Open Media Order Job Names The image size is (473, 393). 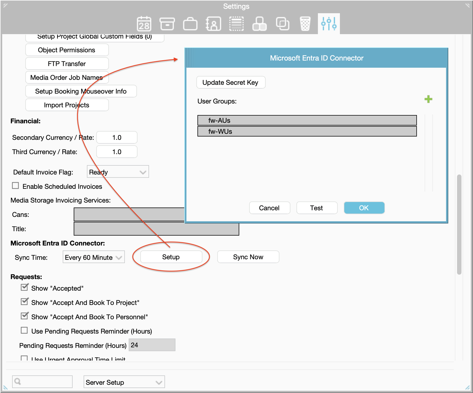(67, 78)
